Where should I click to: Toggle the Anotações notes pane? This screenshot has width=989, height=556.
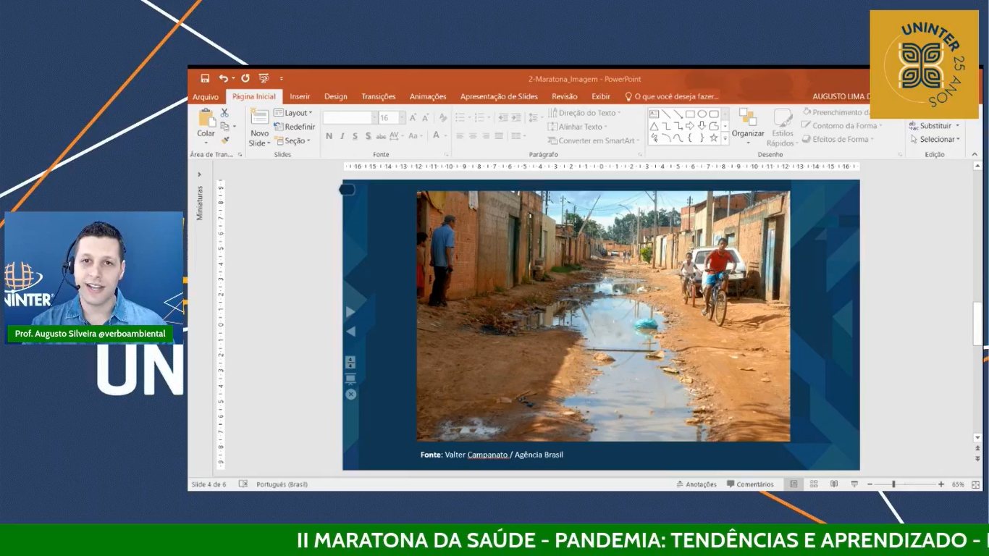point(696,484)
